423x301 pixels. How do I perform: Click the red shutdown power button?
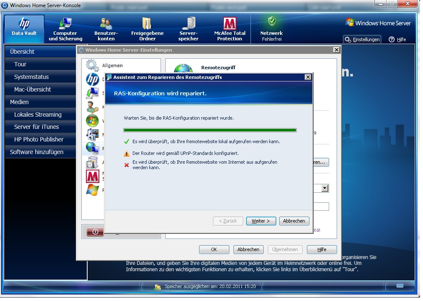coord(95,232)
